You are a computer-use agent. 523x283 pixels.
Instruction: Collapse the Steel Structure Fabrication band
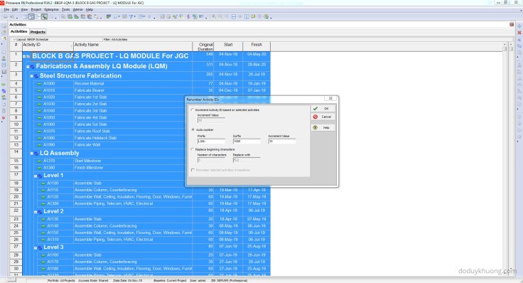pos(32,76)
